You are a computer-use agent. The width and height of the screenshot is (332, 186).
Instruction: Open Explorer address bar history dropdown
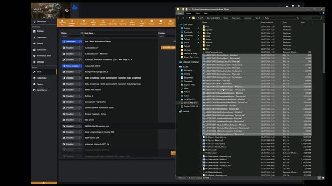pyautogui.click(x=295, y=18)
